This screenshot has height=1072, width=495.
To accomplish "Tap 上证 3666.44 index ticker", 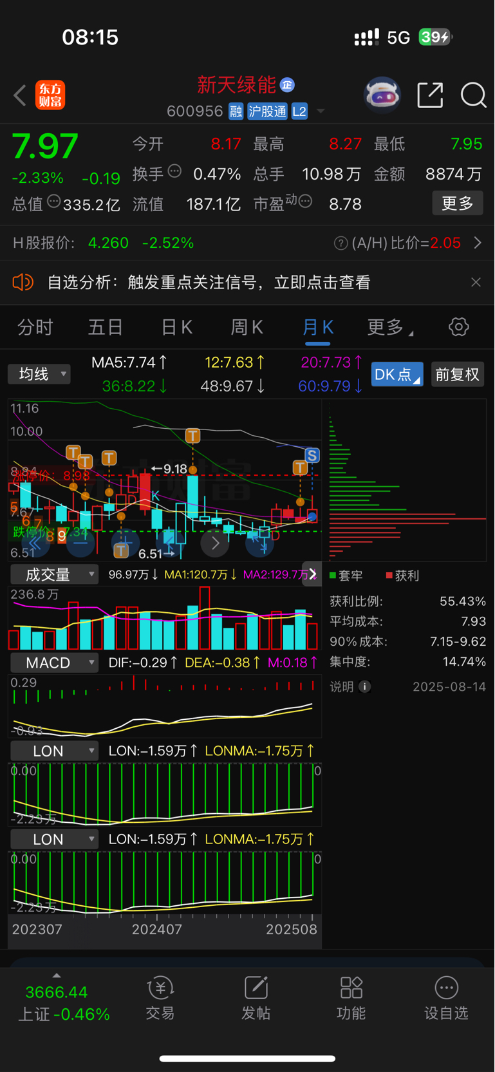I will (x=64, y=1003).
